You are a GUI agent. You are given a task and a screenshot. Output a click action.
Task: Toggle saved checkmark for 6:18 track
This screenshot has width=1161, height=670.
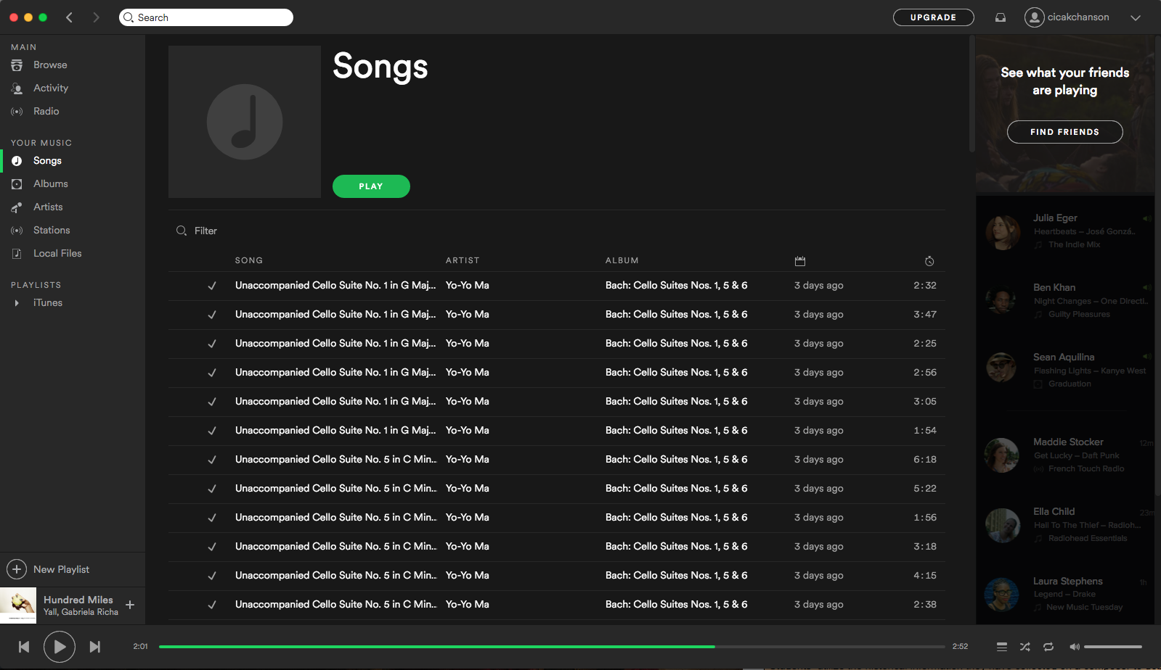point(212,460)
